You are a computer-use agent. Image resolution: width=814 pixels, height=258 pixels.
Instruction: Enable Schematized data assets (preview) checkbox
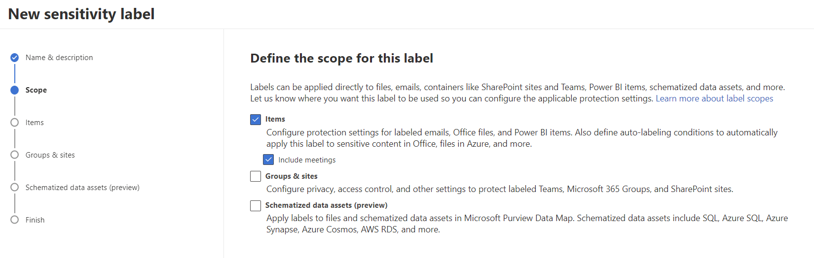(x=256, y=206)
